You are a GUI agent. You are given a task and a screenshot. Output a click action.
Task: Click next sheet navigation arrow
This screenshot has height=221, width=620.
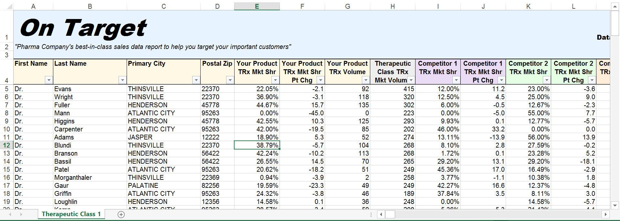pos(21,214)
